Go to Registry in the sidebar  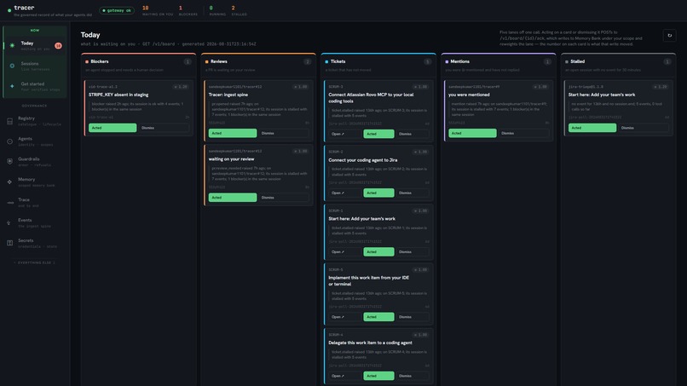coord(35,121)
